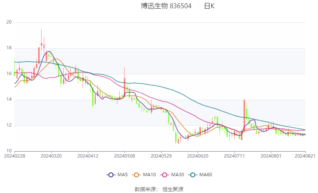This screenshot has width=318, height=193.
Task: Hide the MA10 line via label
Action: 150,175
